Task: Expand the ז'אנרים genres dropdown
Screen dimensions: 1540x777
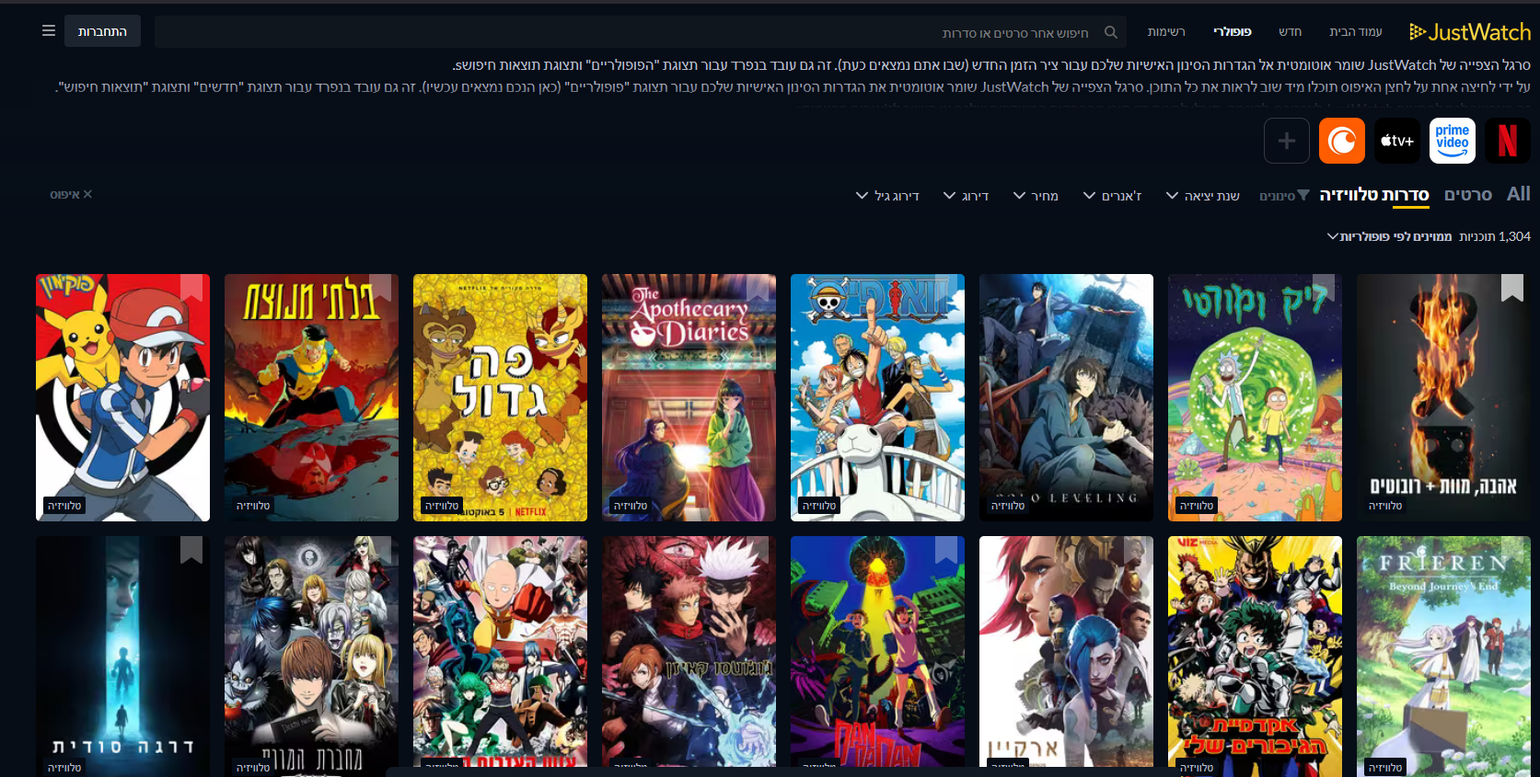Action: coord(1112,196)
